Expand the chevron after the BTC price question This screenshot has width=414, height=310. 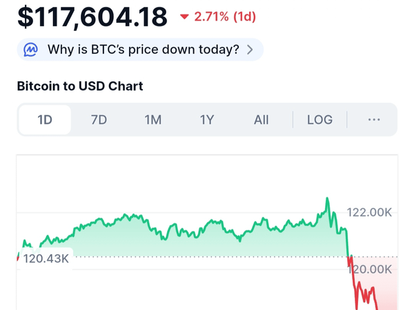(250, 50)
